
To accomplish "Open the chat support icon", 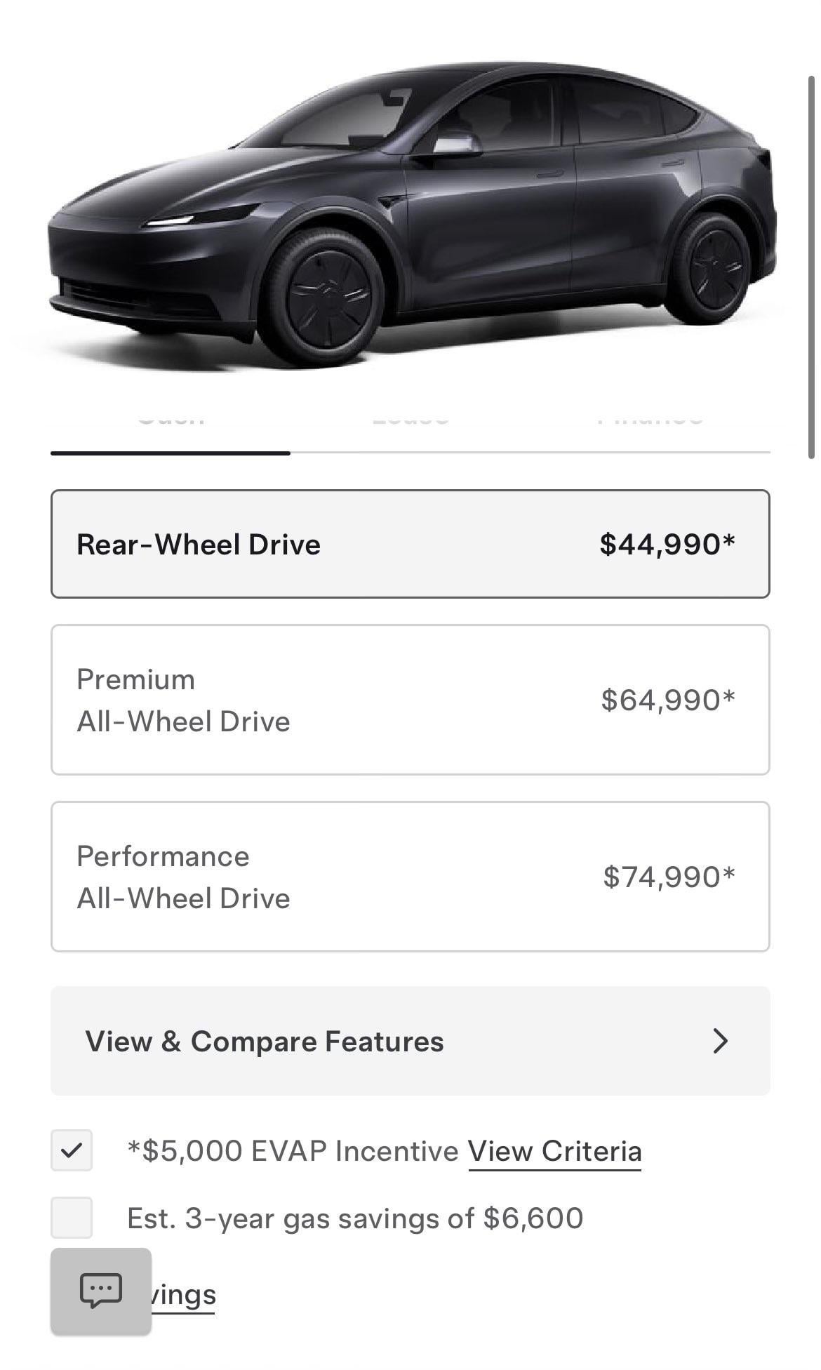I will click(x=100, y=1290).
